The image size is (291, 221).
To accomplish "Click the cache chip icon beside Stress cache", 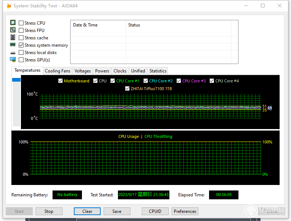I will [13, 38].
